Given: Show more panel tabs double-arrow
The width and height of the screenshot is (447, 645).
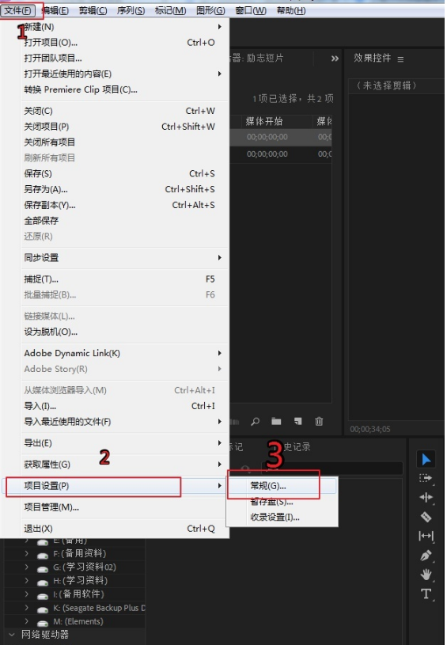Looking at the screenshot, I should pos(335,59).
